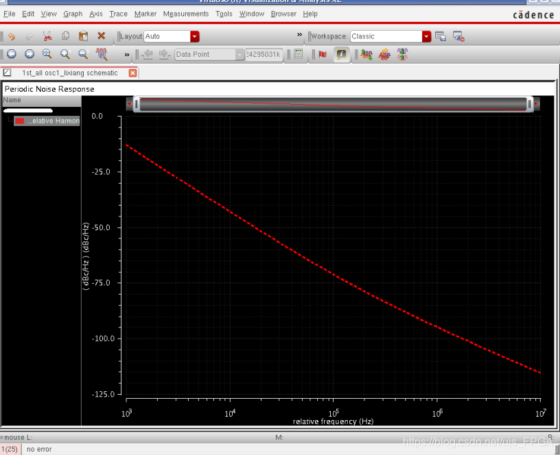Click the Cut scissors icon
560x455 pixels.
47,36
